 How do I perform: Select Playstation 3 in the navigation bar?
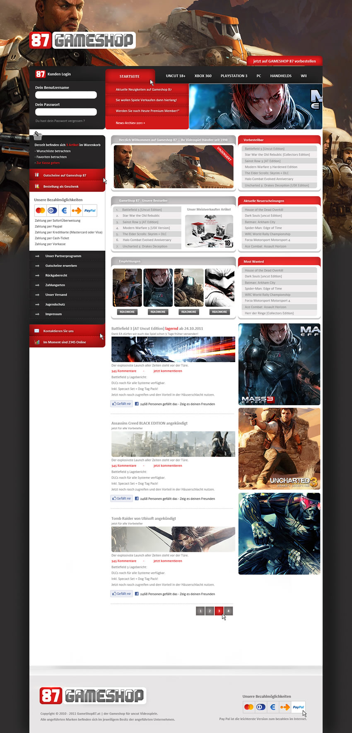(x=234, y=76)
